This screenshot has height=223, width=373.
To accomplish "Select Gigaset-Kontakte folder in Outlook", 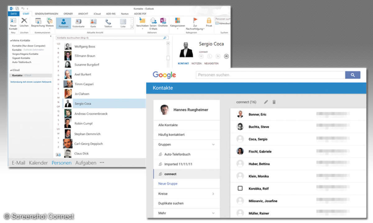I will tap(21, 58).
